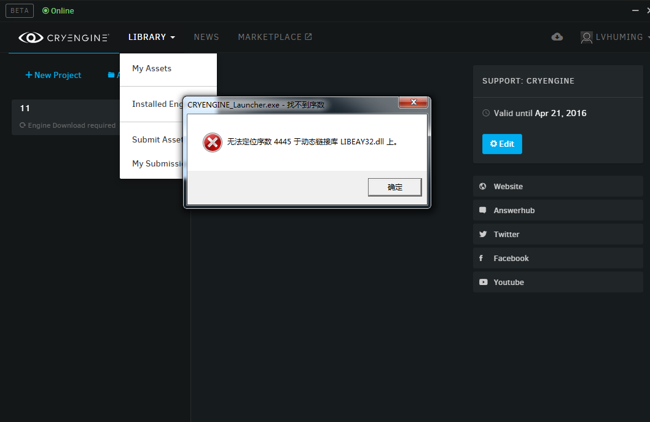Click the green Online status indicator
Image resolution: width=650 pixels, height=422 pixels.
coord(58,11)
